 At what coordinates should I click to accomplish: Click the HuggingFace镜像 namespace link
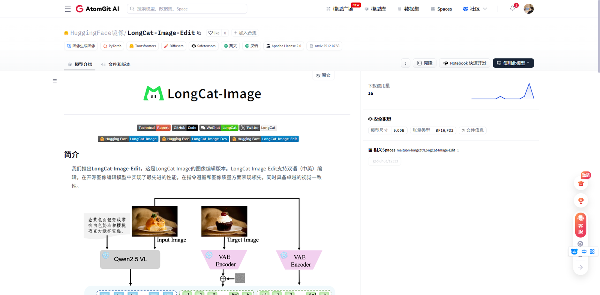tap(97, 33)
